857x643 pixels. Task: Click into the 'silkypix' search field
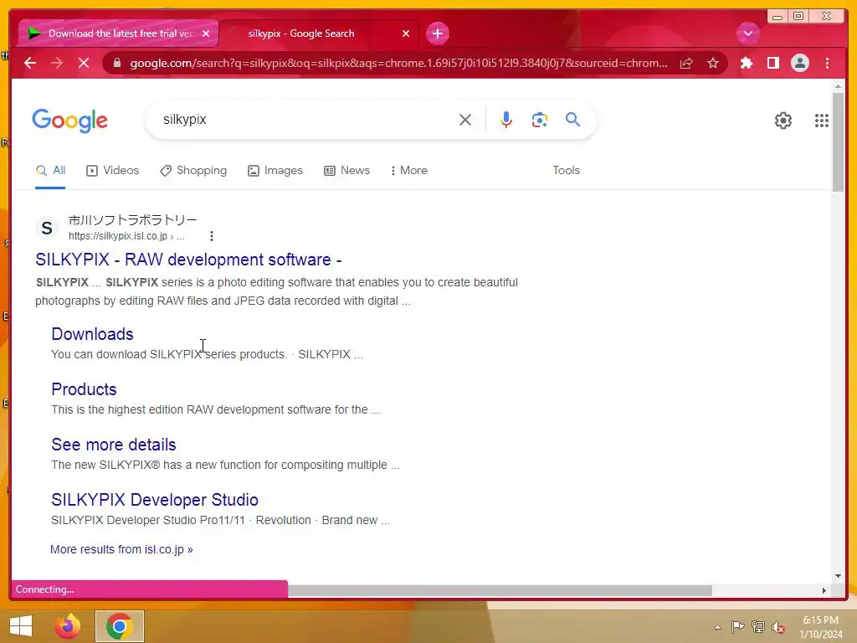tap(306, 120)
